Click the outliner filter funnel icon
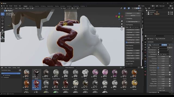Image resolution: width=174 pixels, height=97 pixels. click(x=169, y=8)
